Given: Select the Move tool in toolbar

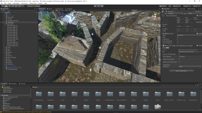Looking at the screenshot, I should coord(6,6).
